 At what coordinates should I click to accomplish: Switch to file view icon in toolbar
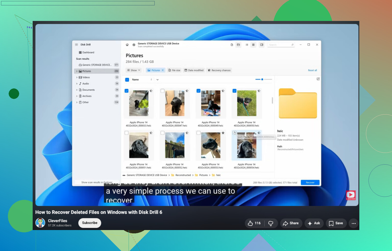click(x=232, y=45)
